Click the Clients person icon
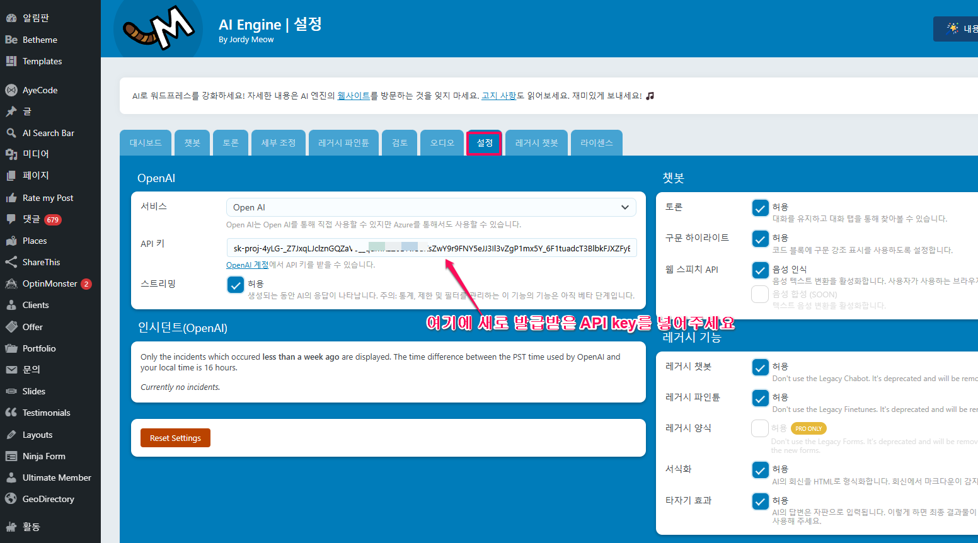Viewport: 978px width, 543px height. pos(11,305)
